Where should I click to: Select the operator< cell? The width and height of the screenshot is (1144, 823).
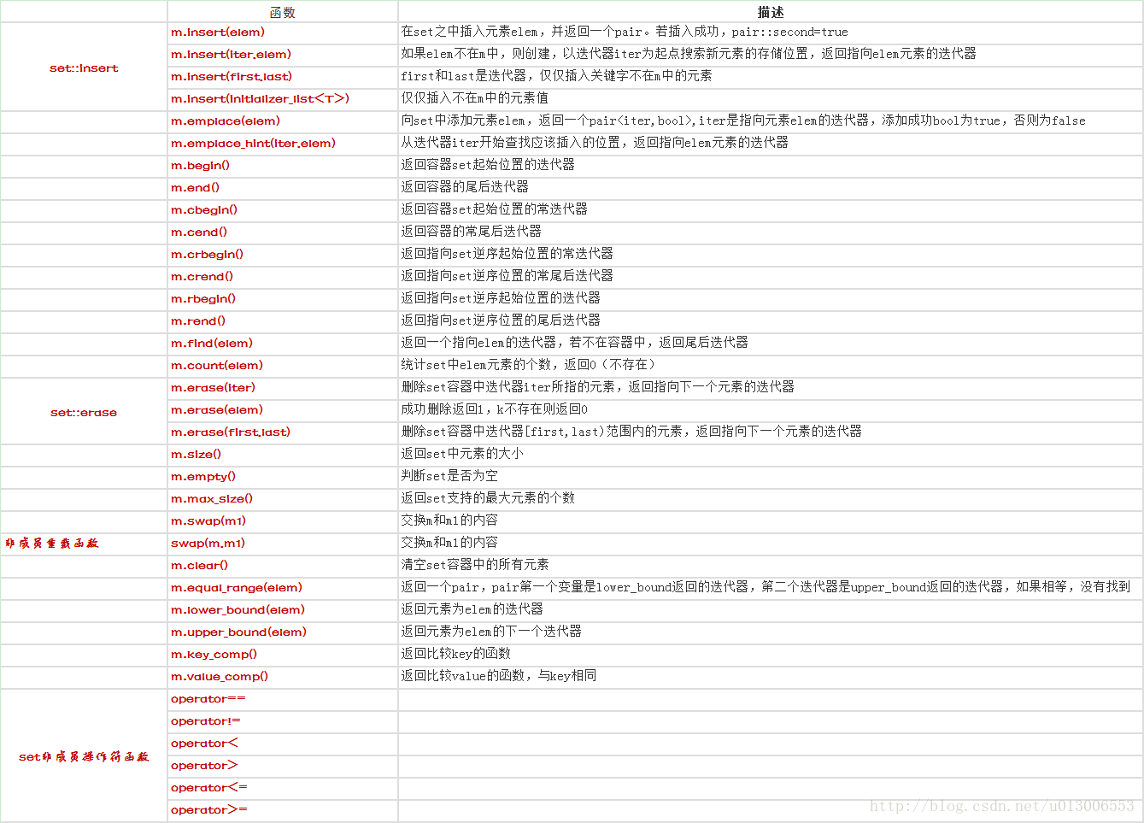click(x=283, y=744)
